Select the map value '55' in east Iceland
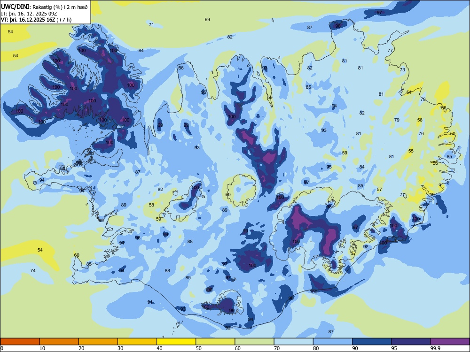 click(411, 151)
